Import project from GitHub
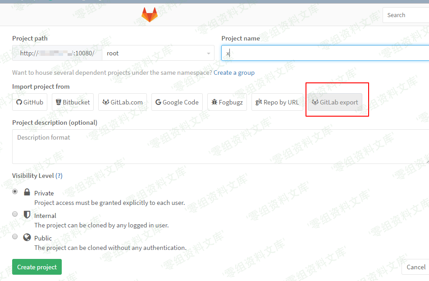The image size is (429, 281). 30,102
